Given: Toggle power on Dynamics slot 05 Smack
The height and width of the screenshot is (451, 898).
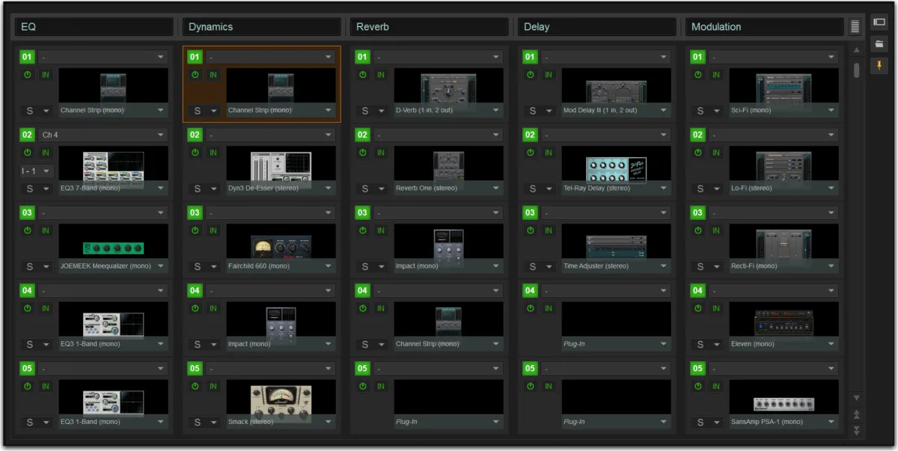Looking at the screenshot, I should tap(195, 386).
